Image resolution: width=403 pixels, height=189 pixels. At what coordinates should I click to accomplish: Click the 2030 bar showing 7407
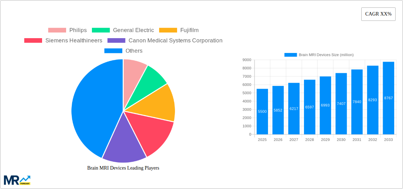(341, 104)
